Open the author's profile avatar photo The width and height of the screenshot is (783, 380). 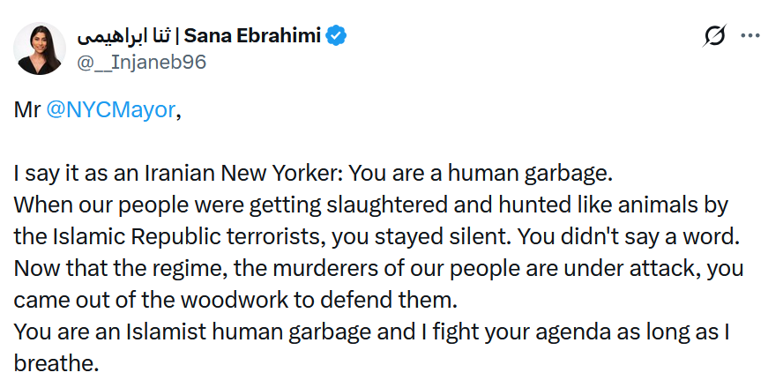[37, 48]
